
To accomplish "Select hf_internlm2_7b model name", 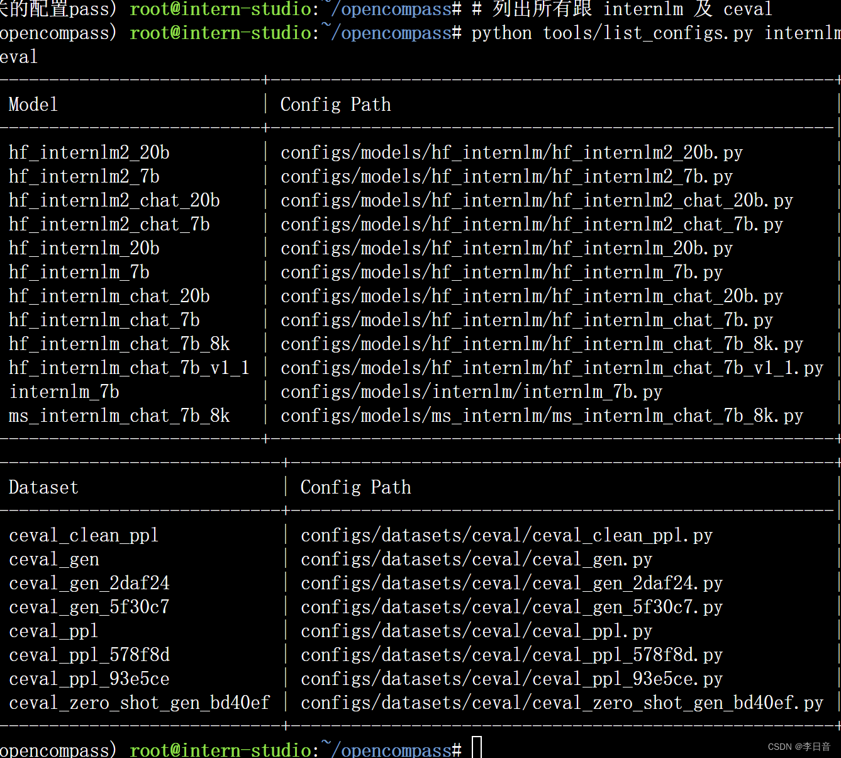I will (84, 177).
